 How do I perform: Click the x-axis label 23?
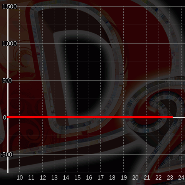(x=170, y=178)
